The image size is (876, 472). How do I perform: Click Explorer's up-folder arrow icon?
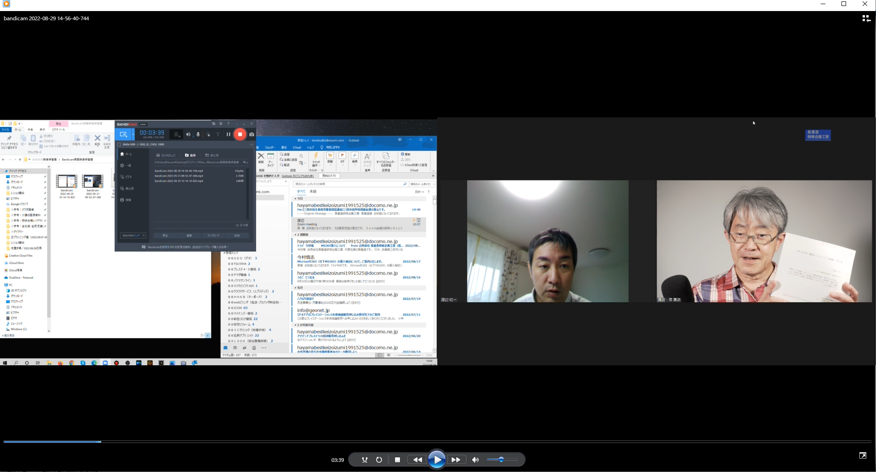[x=20, y=160]
